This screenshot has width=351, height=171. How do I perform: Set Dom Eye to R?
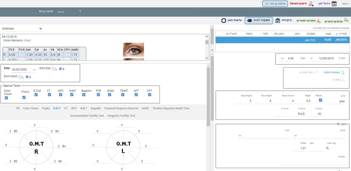pyautogui.click(x=60, y=69)
